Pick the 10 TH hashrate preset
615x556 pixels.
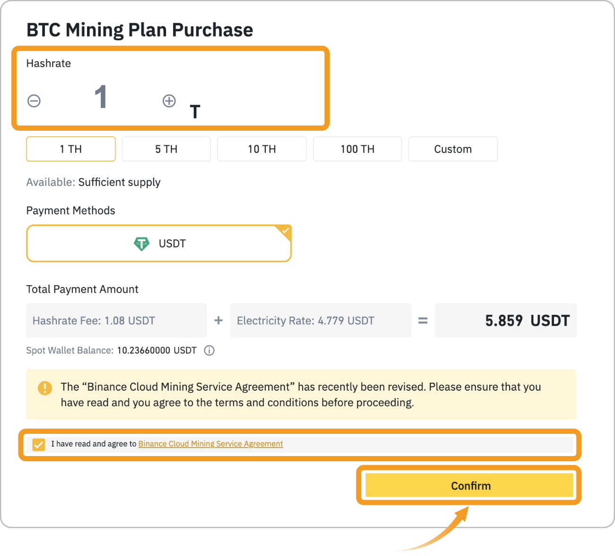[x=262, y=149]
